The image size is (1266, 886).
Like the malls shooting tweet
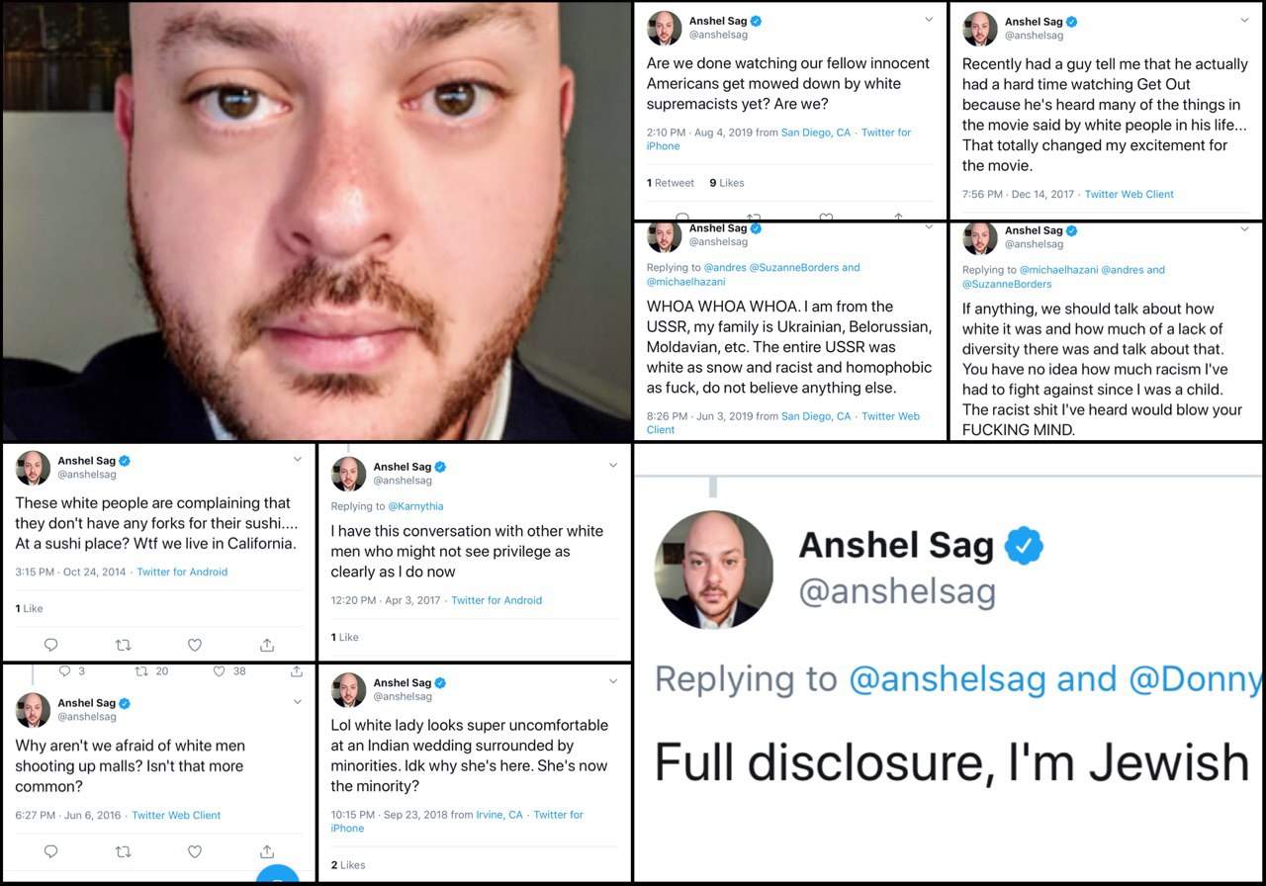point(195,851)
